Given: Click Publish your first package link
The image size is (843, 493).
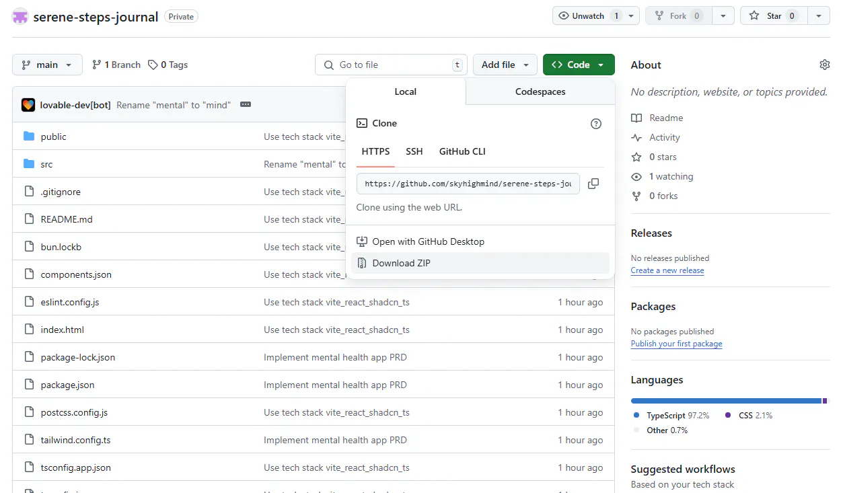Looking at the screenshot, I should click(x=676, y=344).
